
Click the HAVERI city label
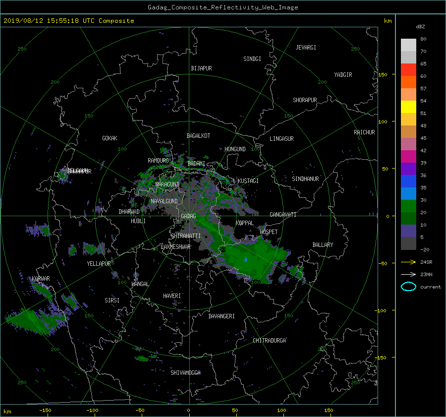tap(172, 297)
